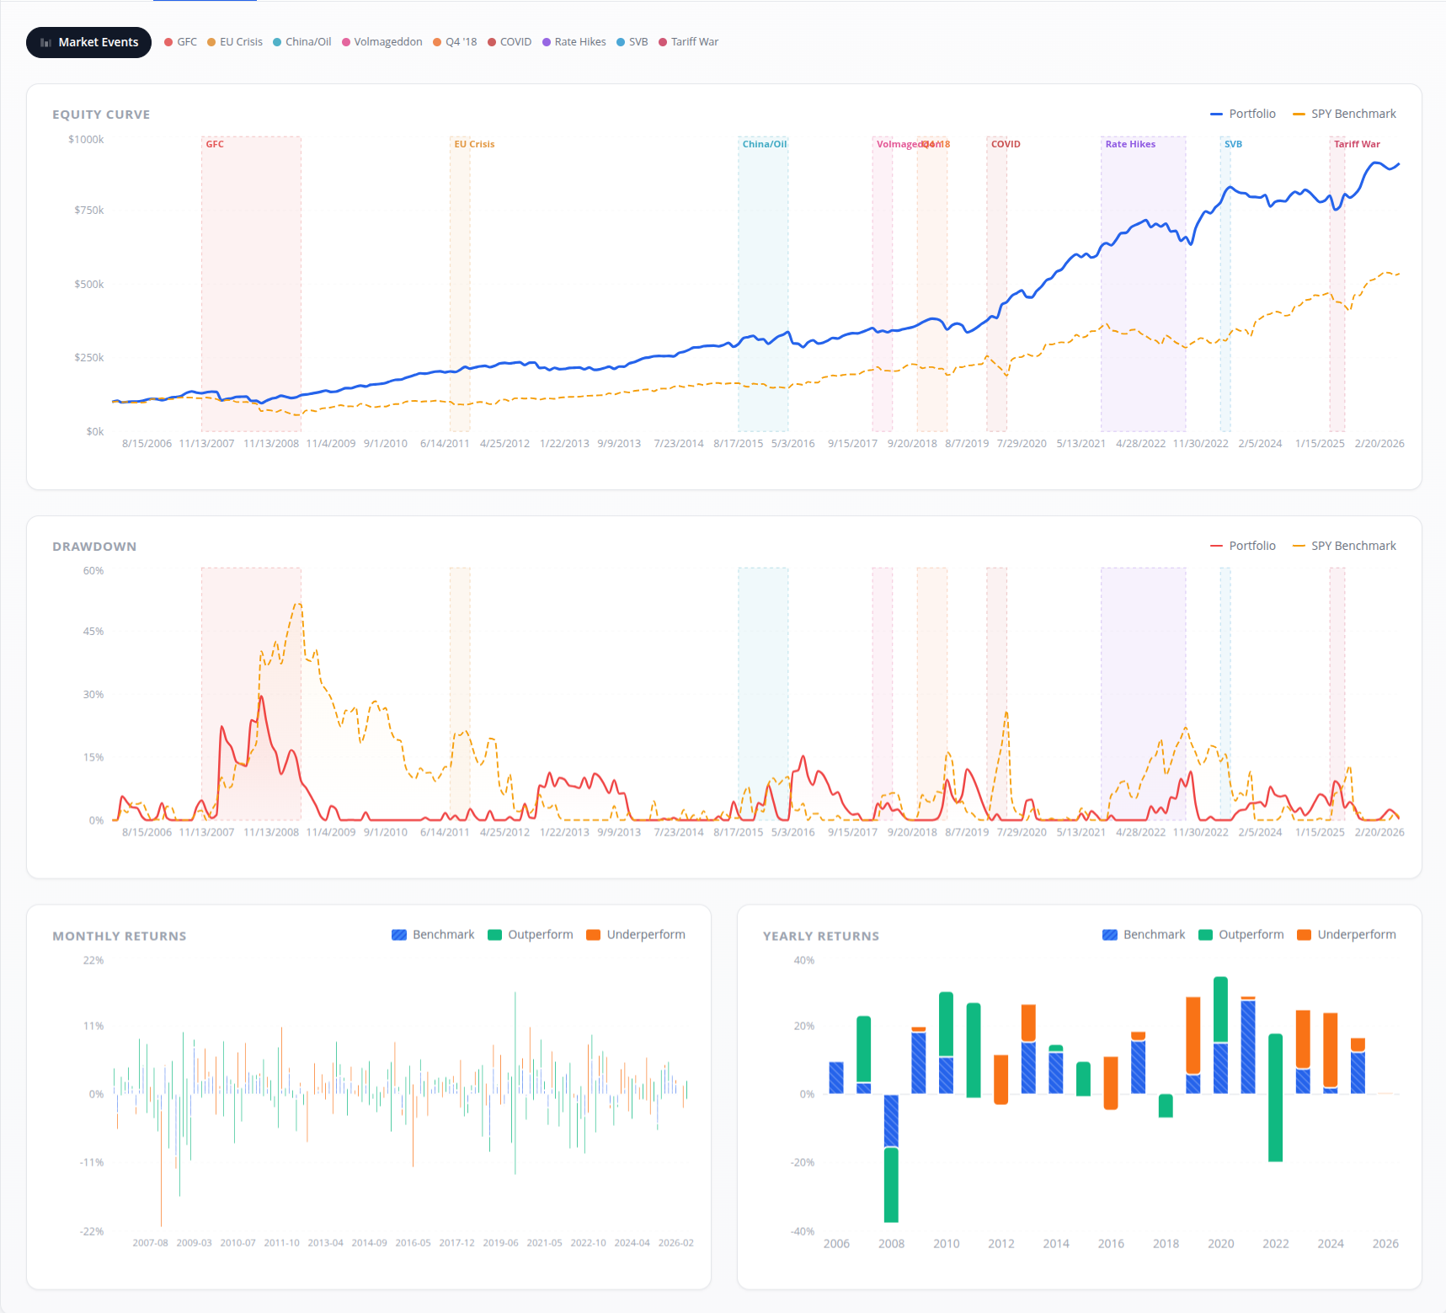Screen dimensions: 1446x1313
Task: Toggle Portfolio series in Equity Curve legend
Action: (1243, 114)
